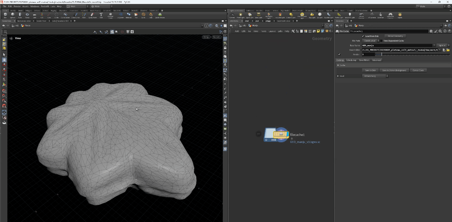
Task: Uncheck the Load from Disk checkbox
Action: click(363, 36)
